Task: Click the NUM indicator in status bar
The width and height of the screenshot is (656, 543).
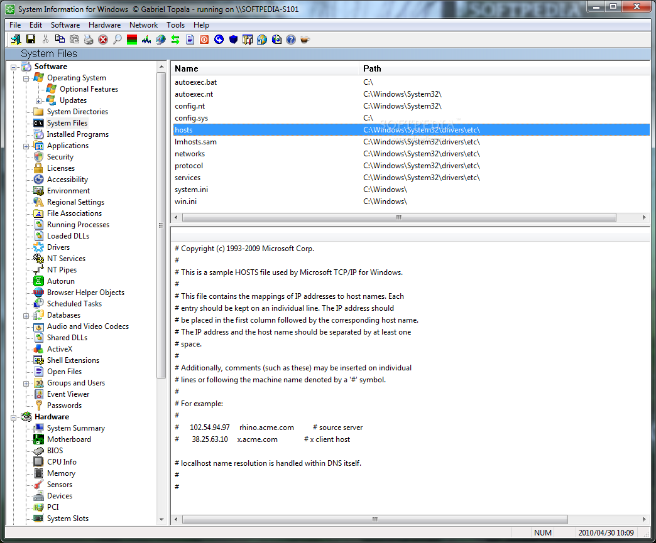Action: pyautogui.click(x=543, y=532)
